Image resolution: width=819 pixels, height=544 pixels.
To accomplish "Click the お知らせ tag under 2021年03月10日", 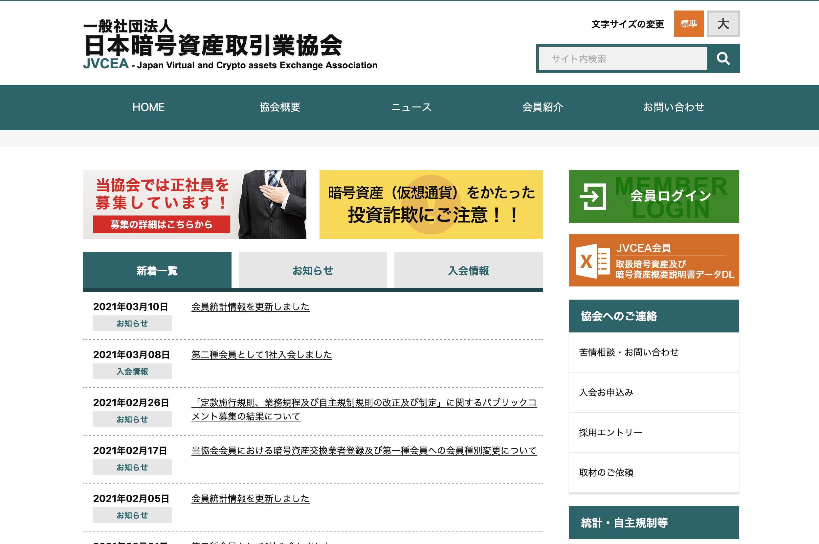I will (x=132, y=323).
